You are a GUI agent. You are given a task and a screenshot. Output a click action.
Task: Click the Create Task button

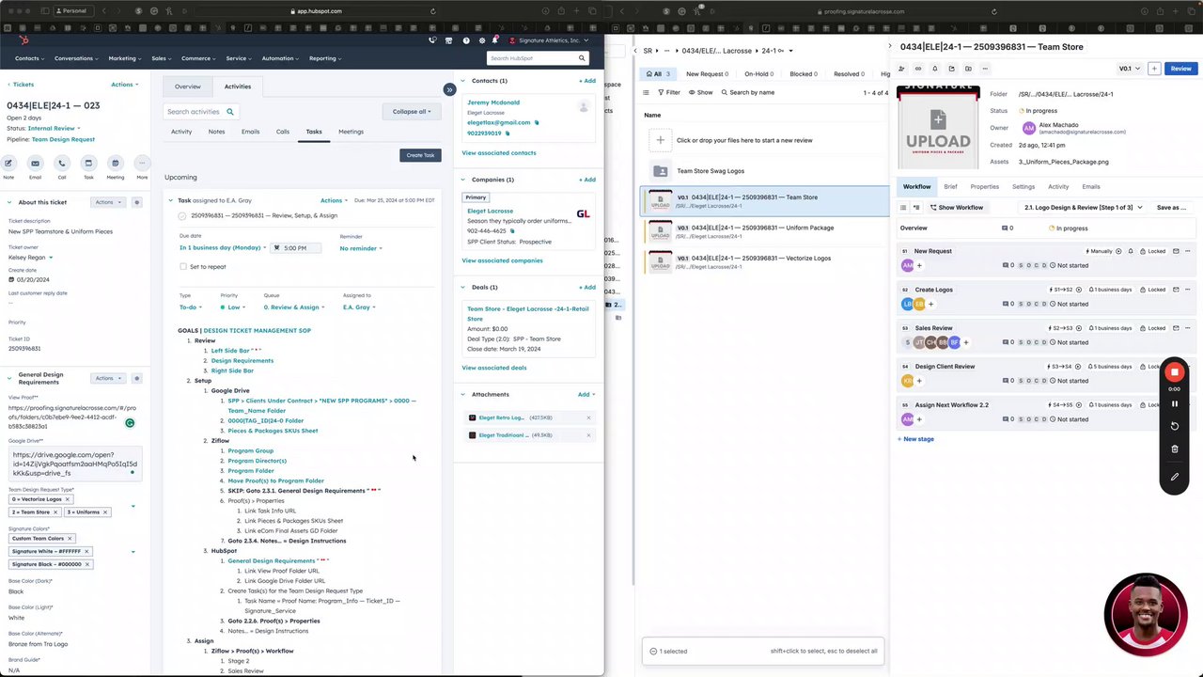click(420, 155)
